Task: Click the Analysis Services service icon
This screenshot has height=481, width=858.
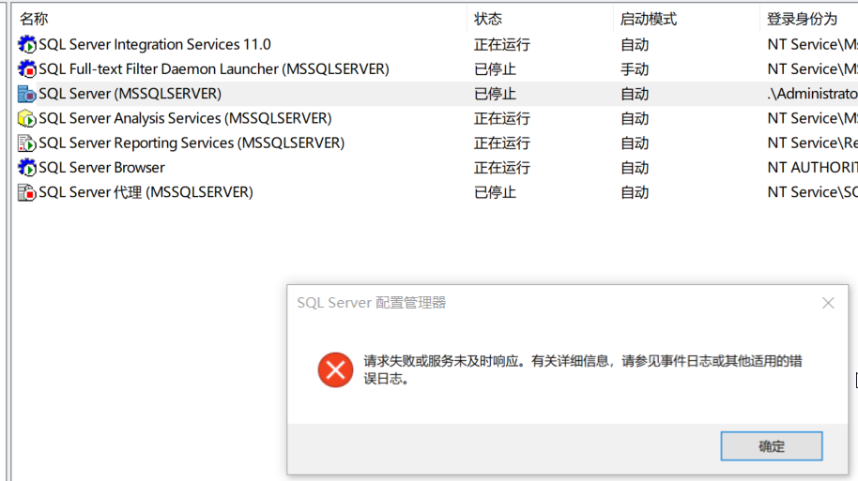Action: point(27,118)
